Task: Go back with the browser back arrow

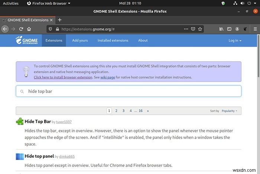Action: tap(5, 29)
